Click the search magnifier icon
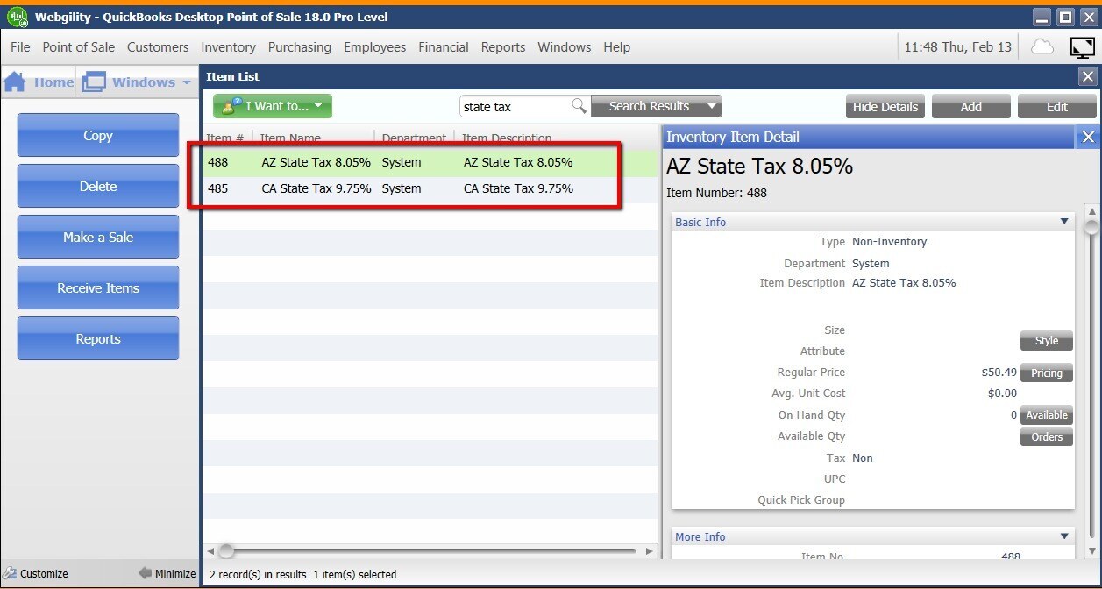Image resolution: width=1102 pixels, height=589 pixels. [x=579, y=106]
